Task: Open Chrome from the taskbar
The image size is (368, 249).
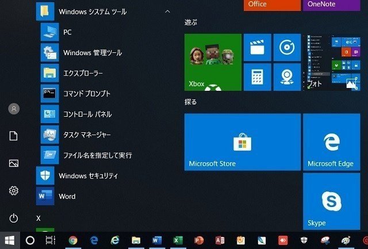Action: [73, 240]
